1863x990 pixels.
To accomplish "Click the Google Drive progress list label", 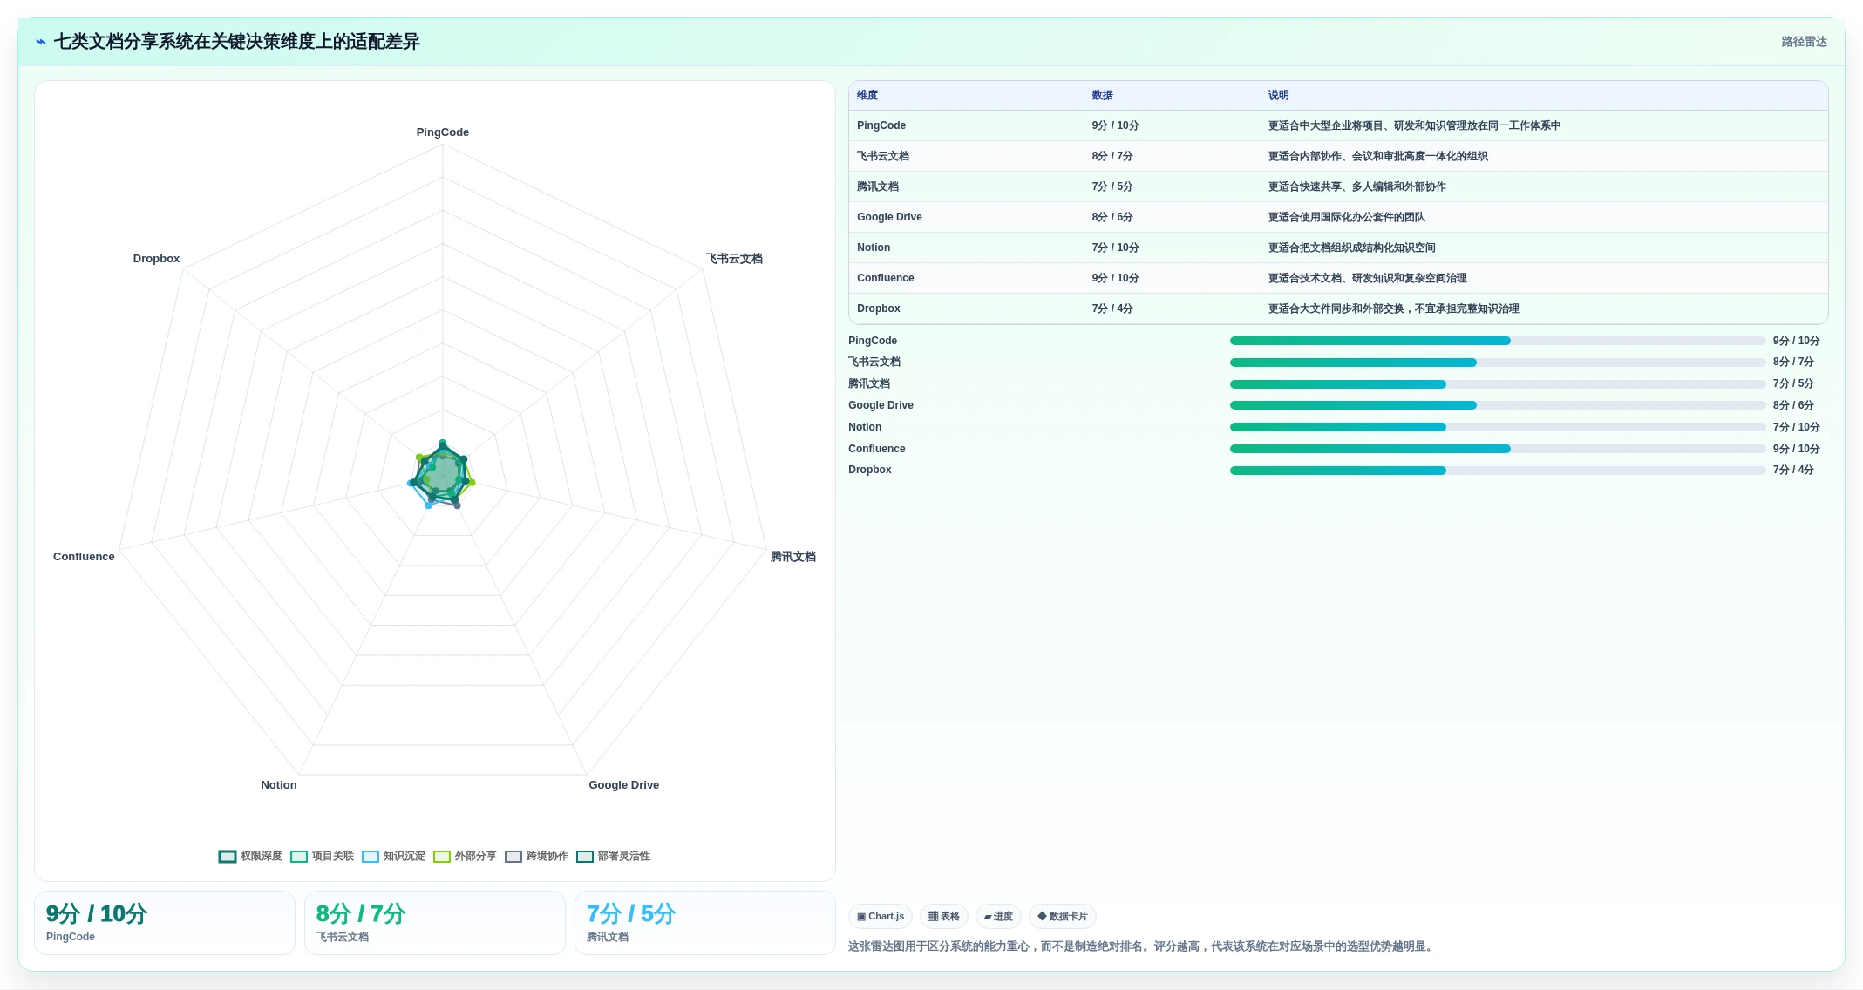I will pyautogui.click(x=881, y=405).
